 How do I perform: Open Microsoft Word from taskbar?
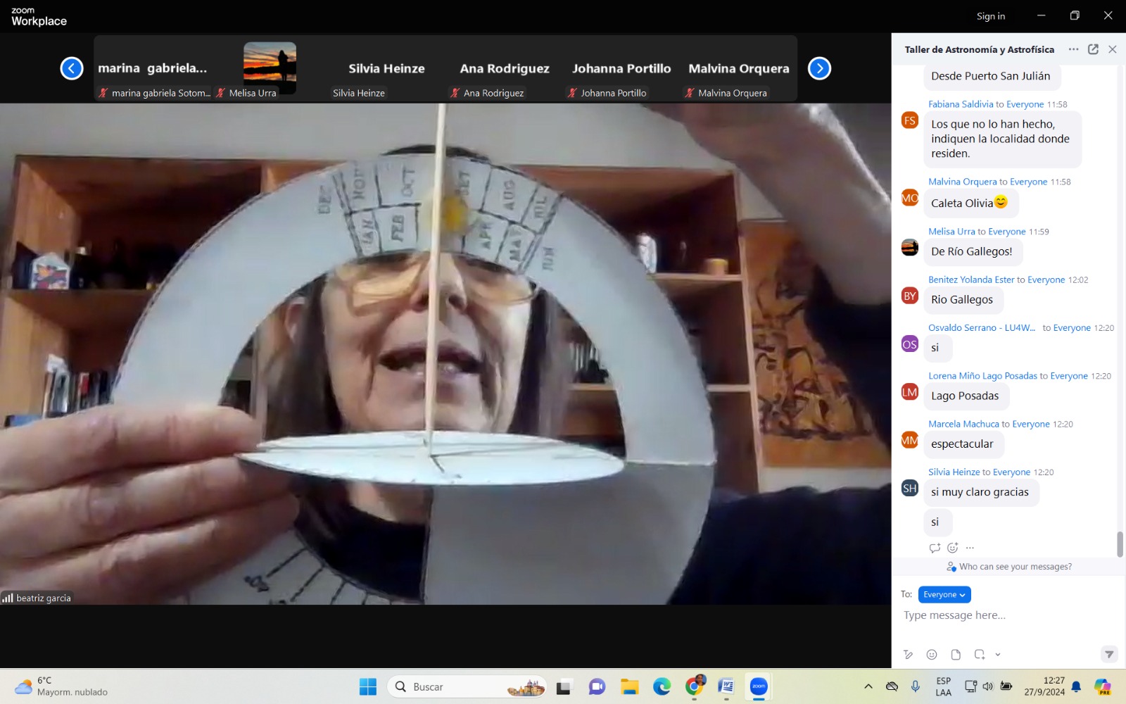point(726,687)
